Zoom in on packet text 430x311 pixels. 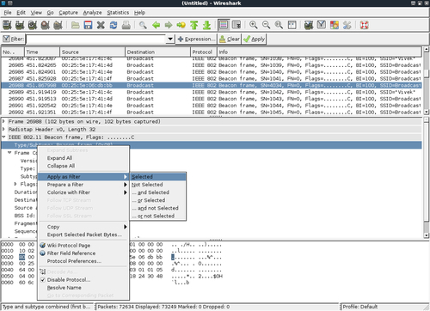[x=254, y=25]
